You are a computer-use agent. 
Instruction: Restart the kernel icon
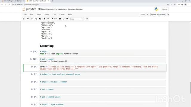[64, 19]
